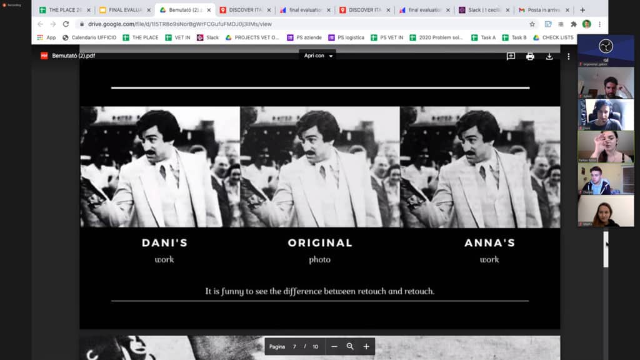The width and height of the screenshot is (640, 360).
Task: Click the PDF vertical scrollbar thumb
Action: tap(605, 250)
